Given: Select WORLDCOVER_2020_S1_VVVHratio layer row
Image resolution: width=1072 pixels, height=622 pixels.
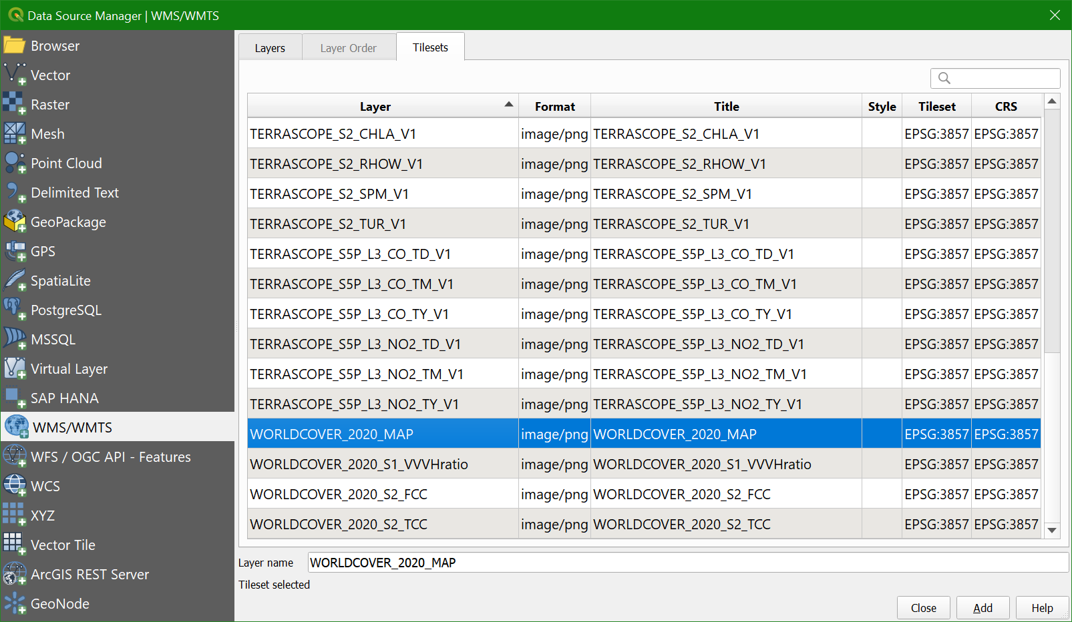Looking at the screenshot, I should click(x=644, y=464).
